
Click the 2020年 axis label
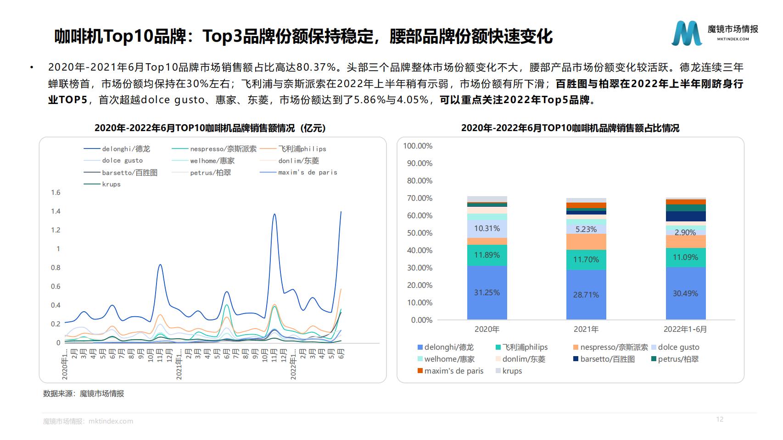pos(487,329)
